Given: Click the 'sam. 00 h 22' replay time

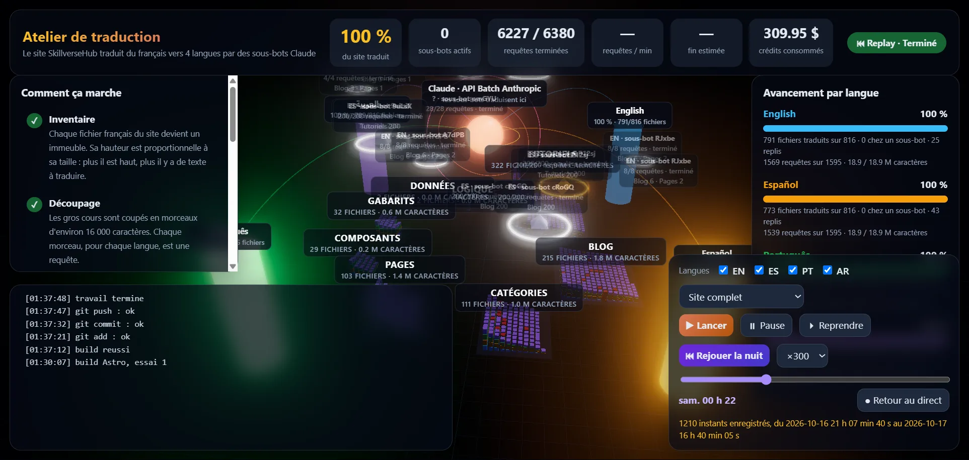Looking at the screenshot, I should (707, 400).
